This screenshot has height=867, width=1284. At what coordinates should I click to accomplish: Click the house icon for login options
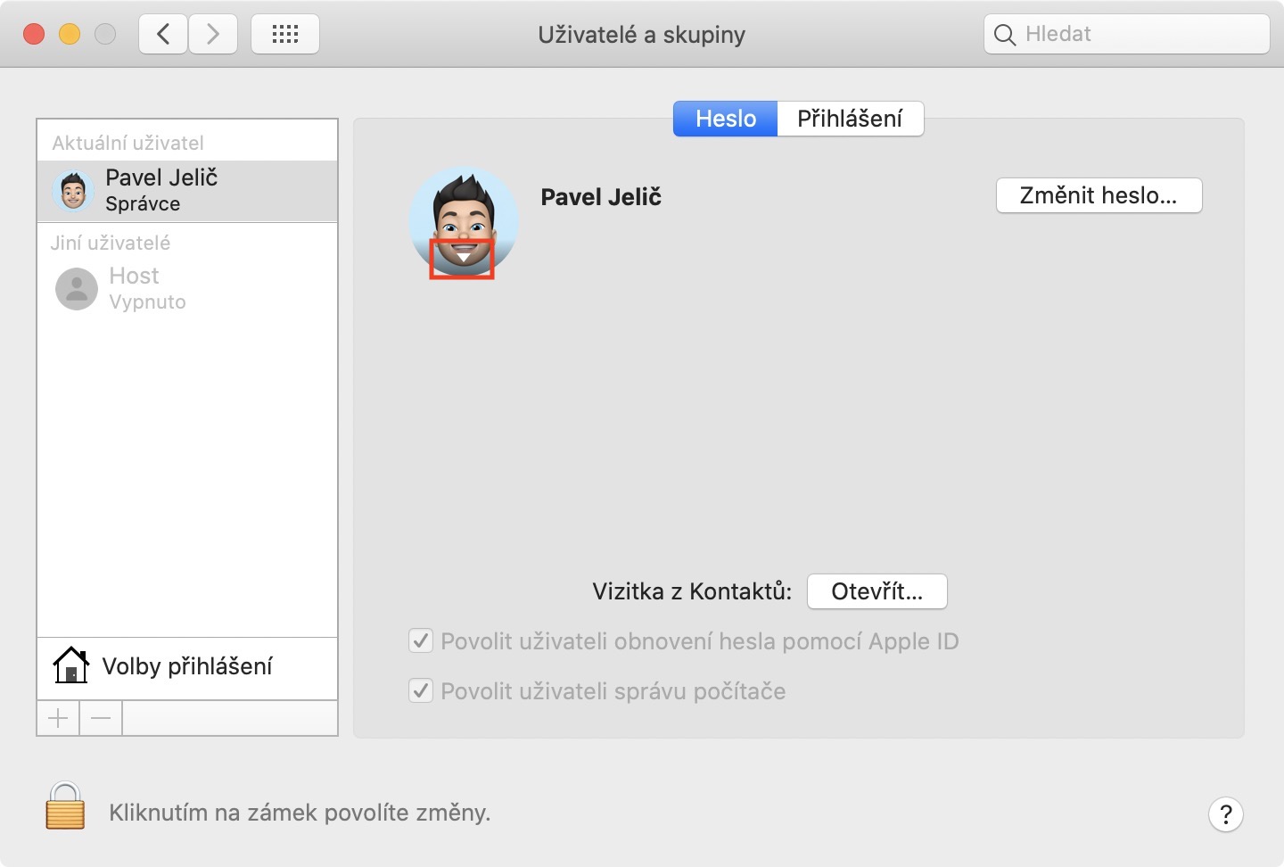70,665
